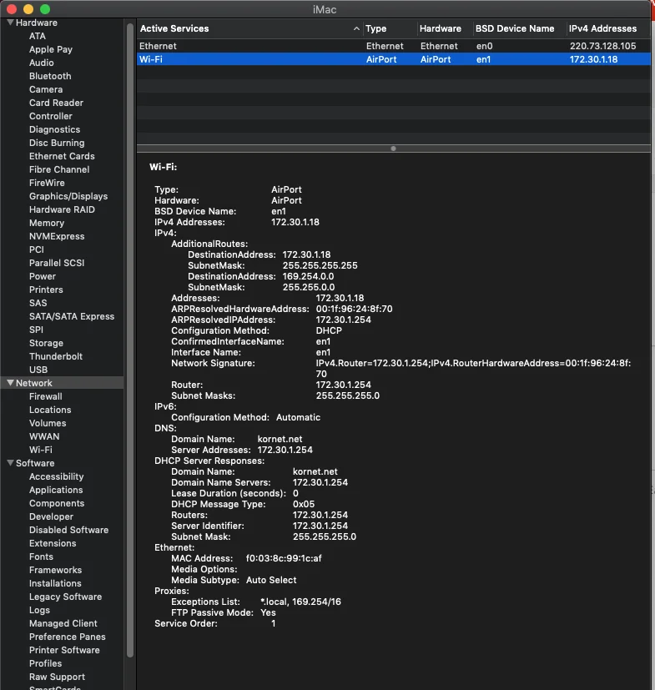Select Hardware RAID in the sidebar
This screenshot has height=690, width=655.
click(x=62, y=209)
